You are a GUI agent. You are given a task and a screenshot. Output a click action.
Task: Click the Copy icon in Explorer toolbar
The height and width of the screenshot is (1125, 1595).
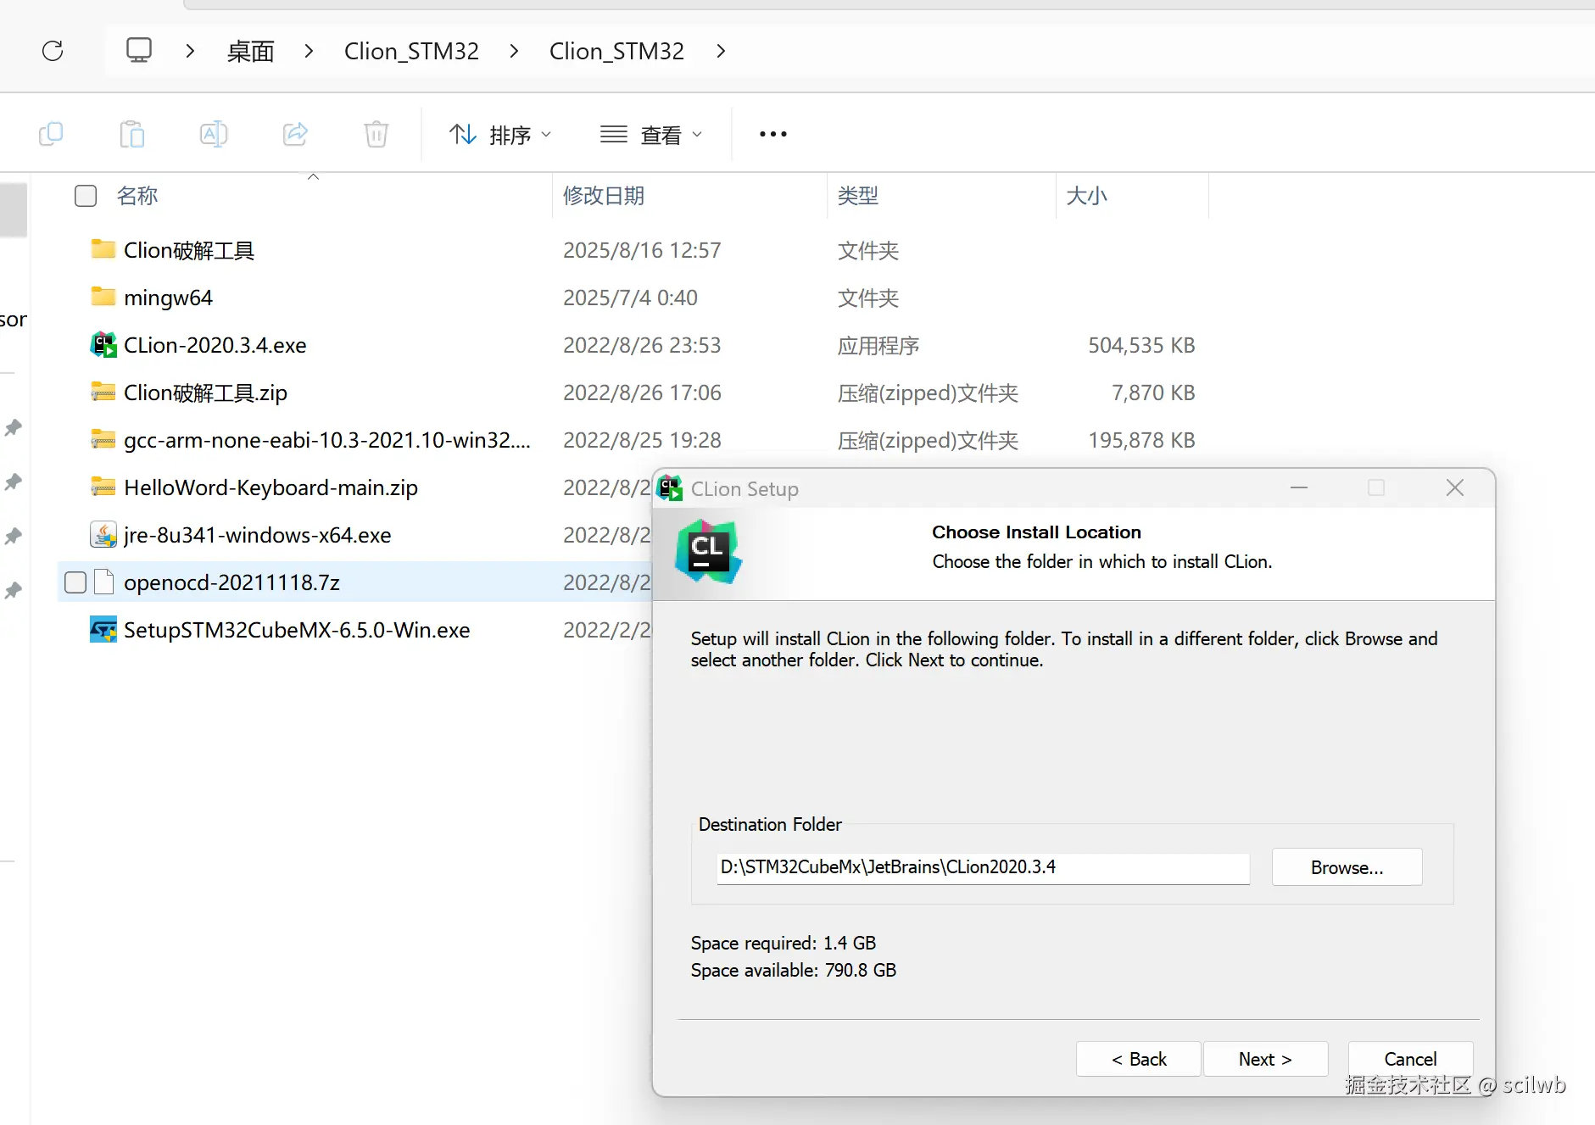point(51,134)
